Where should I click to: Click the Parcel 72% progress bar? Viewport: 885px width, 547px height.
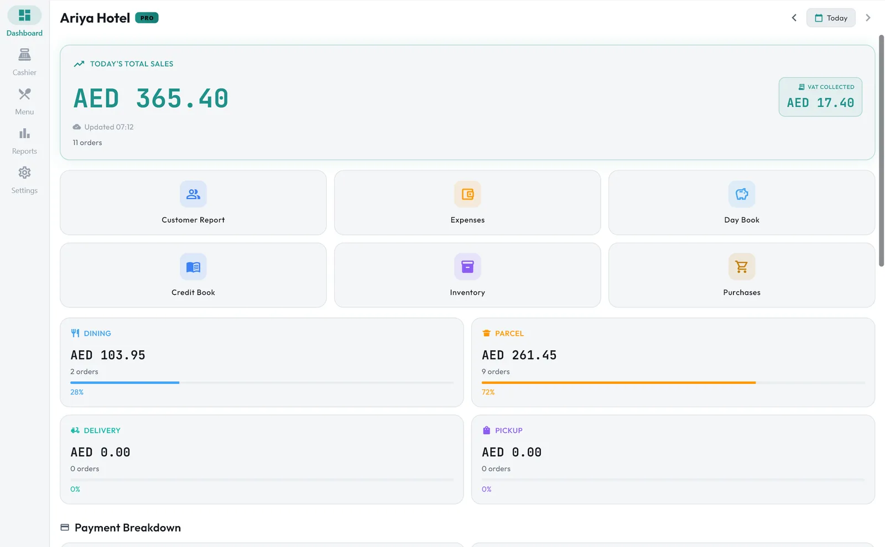pos(673,382)
